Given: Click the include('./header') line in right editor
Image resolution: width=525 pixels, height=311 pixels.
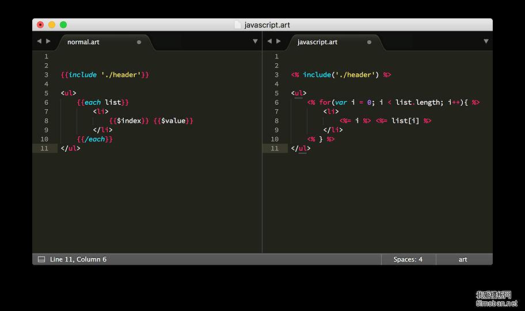Looking at the screenshot, I should coord(341,75).
